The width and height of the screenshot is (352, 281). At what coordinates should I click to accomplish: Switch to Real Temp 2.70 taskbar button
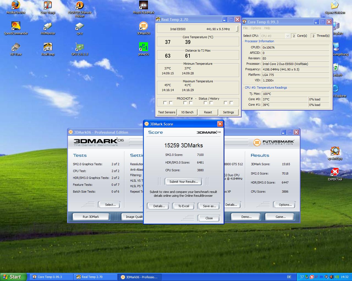click(95, 277)
